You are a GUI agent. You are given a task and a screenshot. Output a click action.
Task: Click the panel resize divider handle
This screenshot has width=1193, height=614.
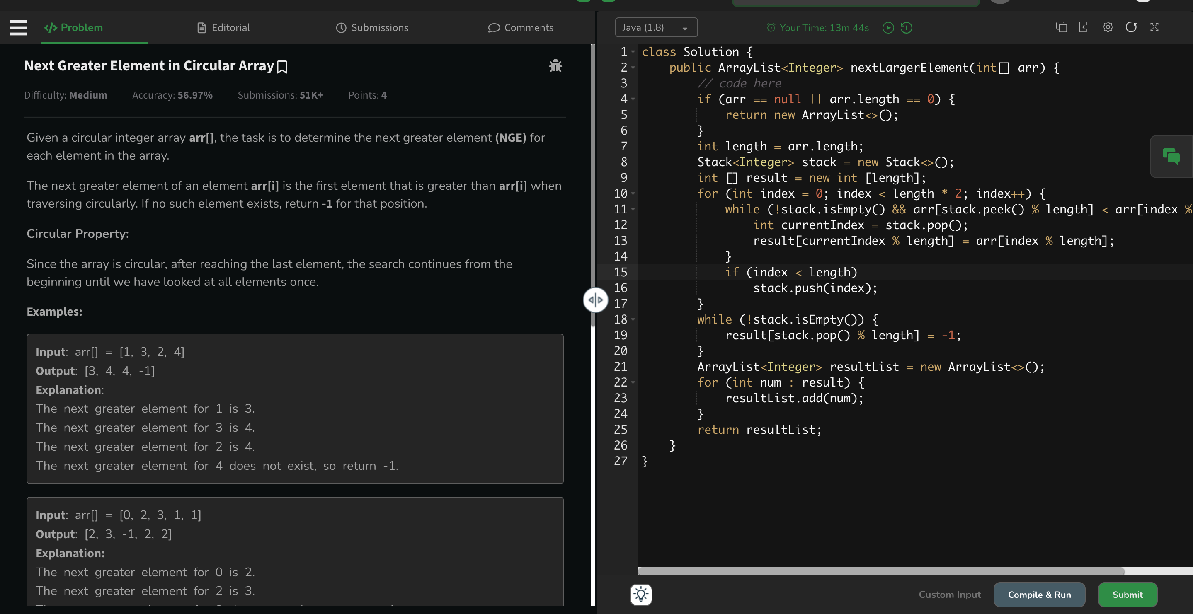coord(595,300)
